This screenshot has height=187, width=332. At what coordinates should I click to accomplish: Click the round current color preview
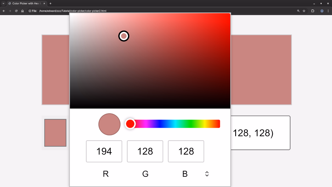[x=109, y=124]
